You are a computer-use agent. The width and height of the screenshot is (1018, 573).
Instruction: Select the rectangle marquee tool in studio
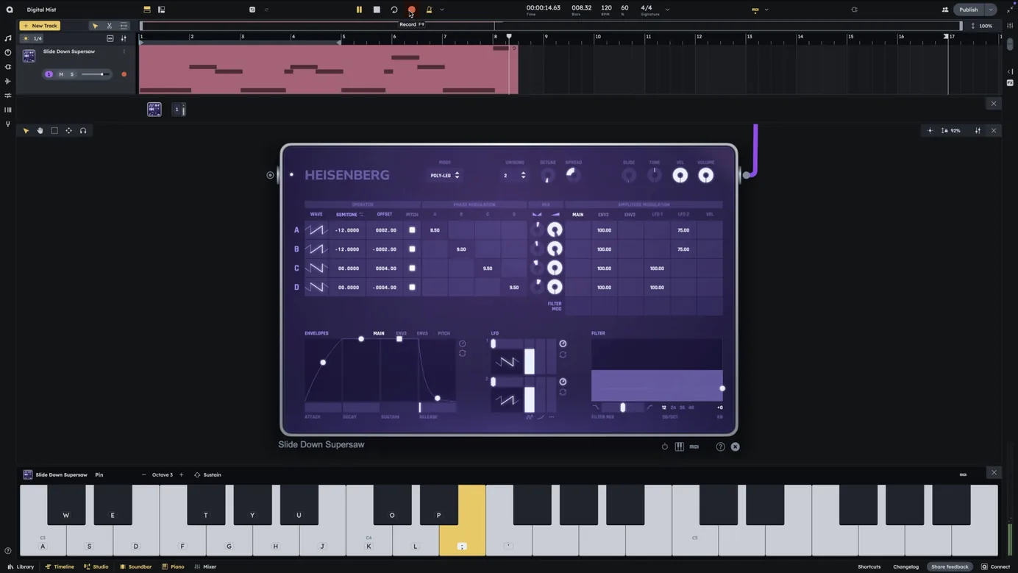coord(54,131)
